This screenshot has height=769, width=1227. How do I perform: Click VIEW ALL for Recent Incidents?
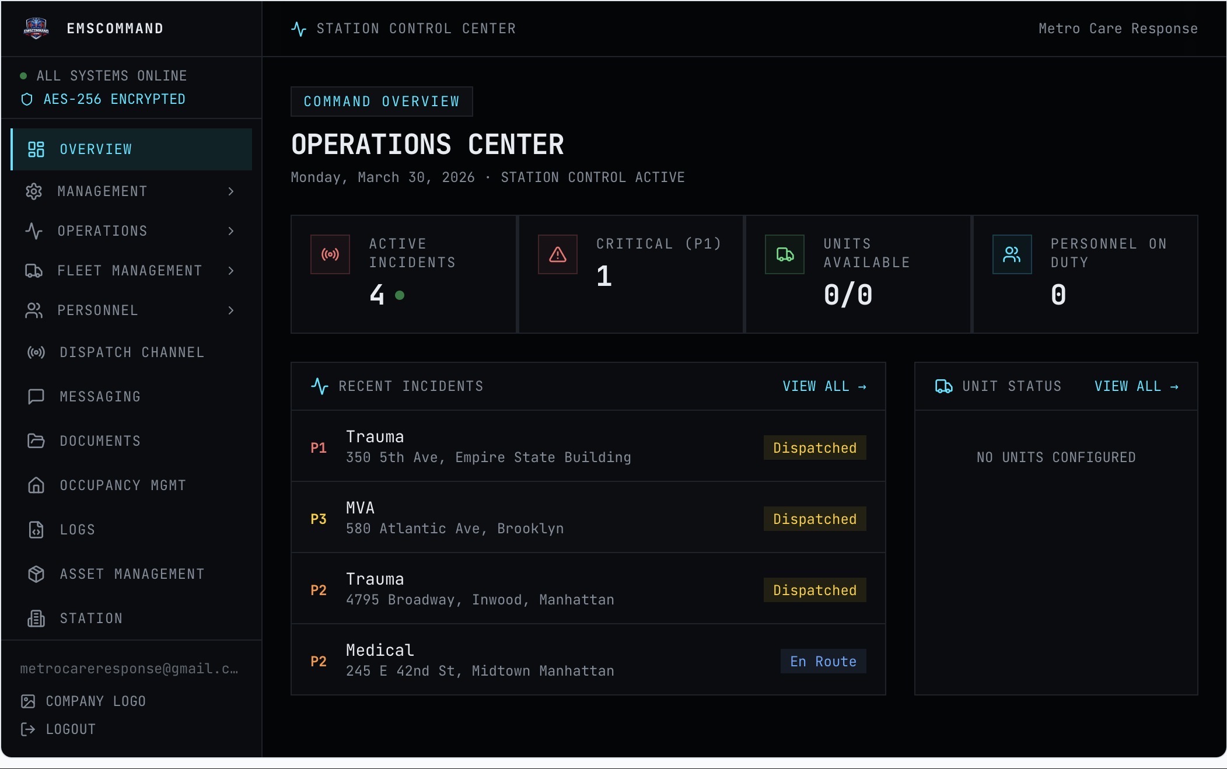825,386
